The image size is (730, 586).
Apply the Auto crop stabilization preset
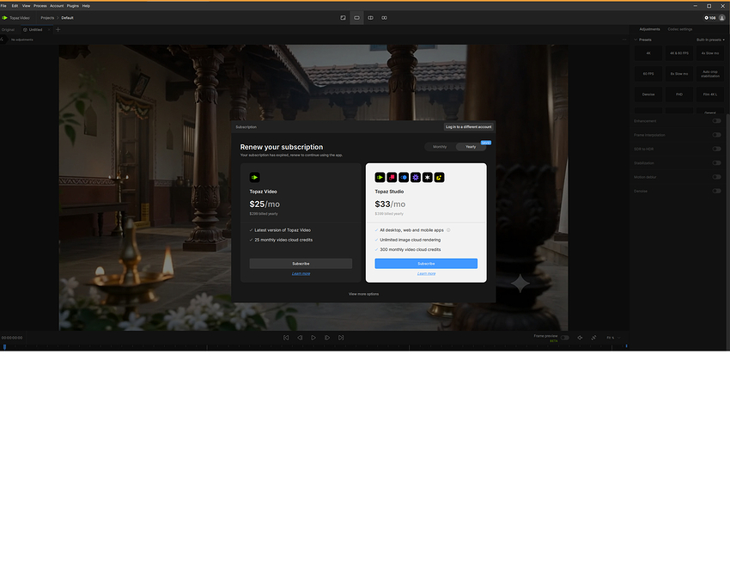(x=710, y=74)
